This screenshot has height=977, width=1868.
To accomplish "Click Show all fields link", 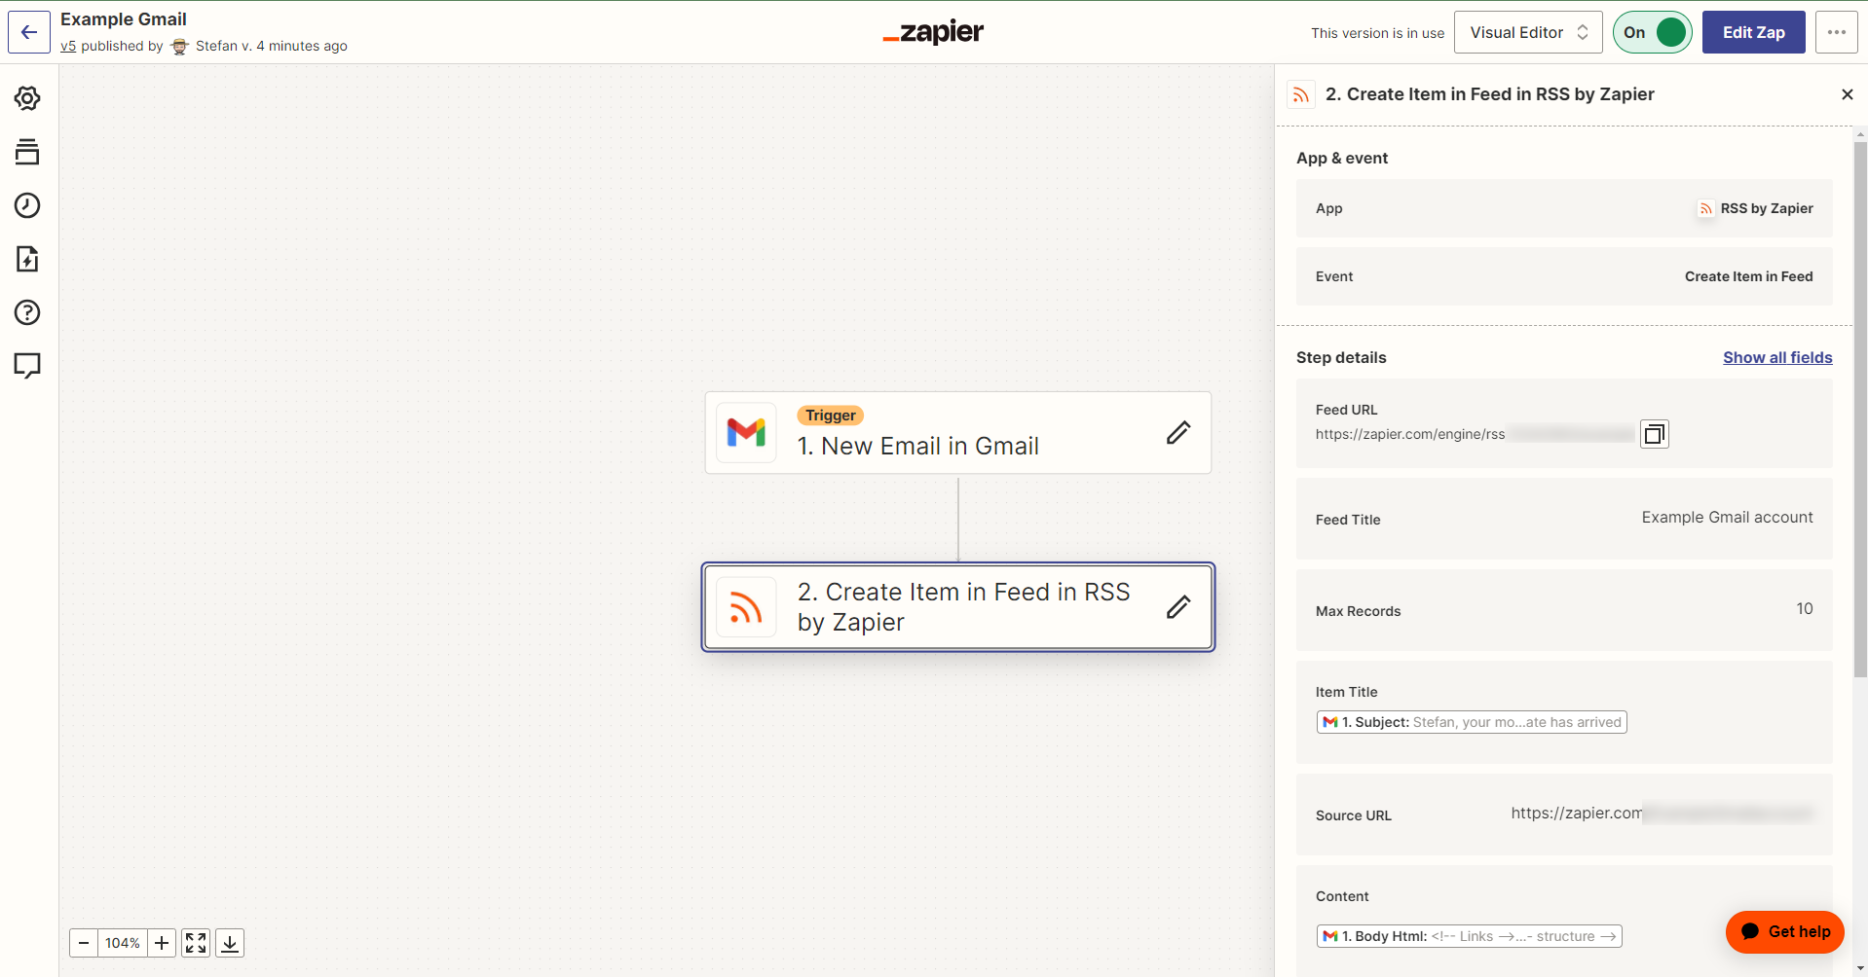I will click(1777, 357).
